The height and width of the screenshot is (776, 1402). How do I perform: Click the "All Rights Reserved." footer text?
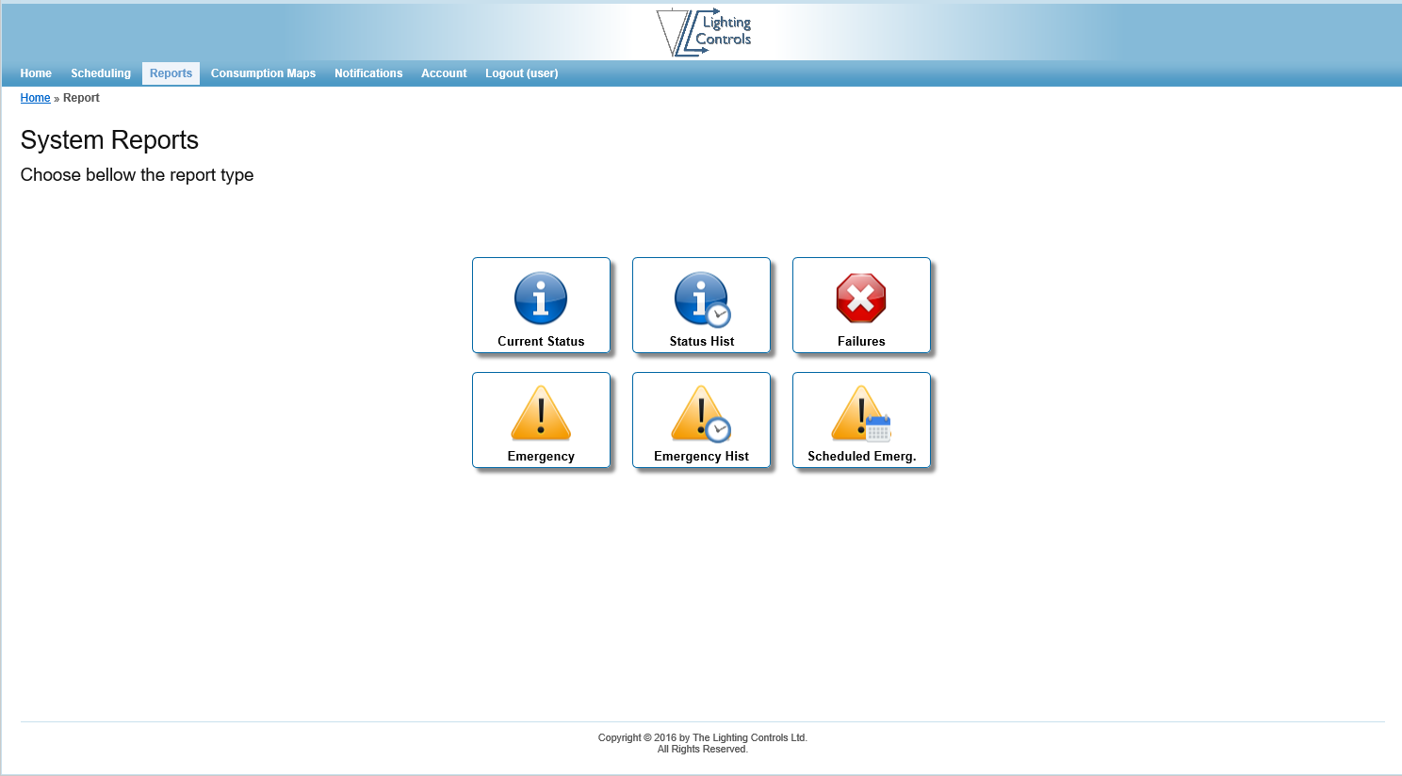(703, 750)
